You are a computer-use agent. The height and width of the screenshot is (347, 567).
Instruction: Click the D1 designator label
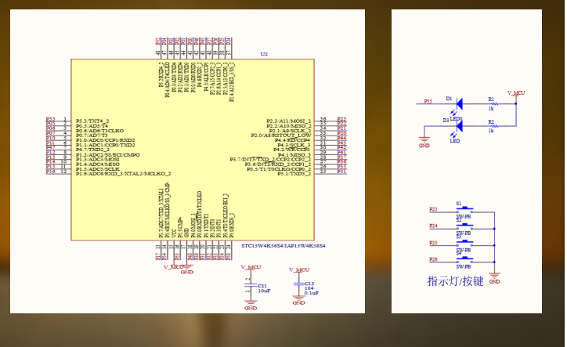click(x=449, y=99)
